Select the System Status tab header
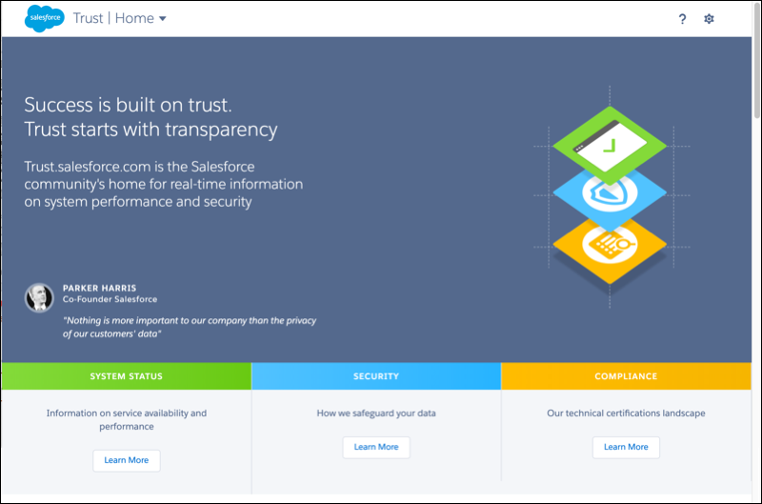This screenshot has width=762, height=504. [x=127, y=376]
